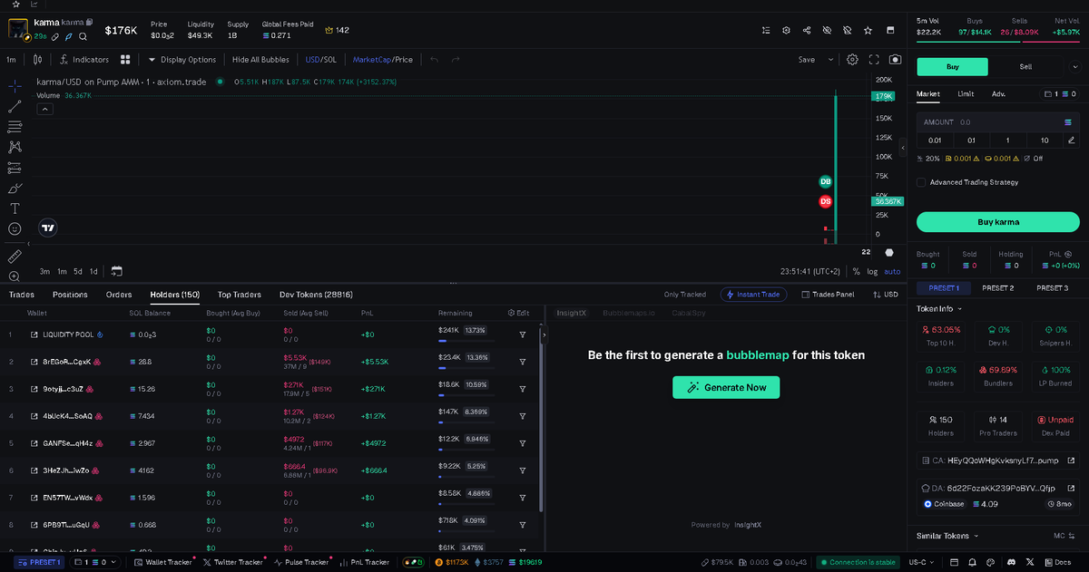Switch to the Sell side button
Screen dimensions: 1089x572
[1025, 66]
